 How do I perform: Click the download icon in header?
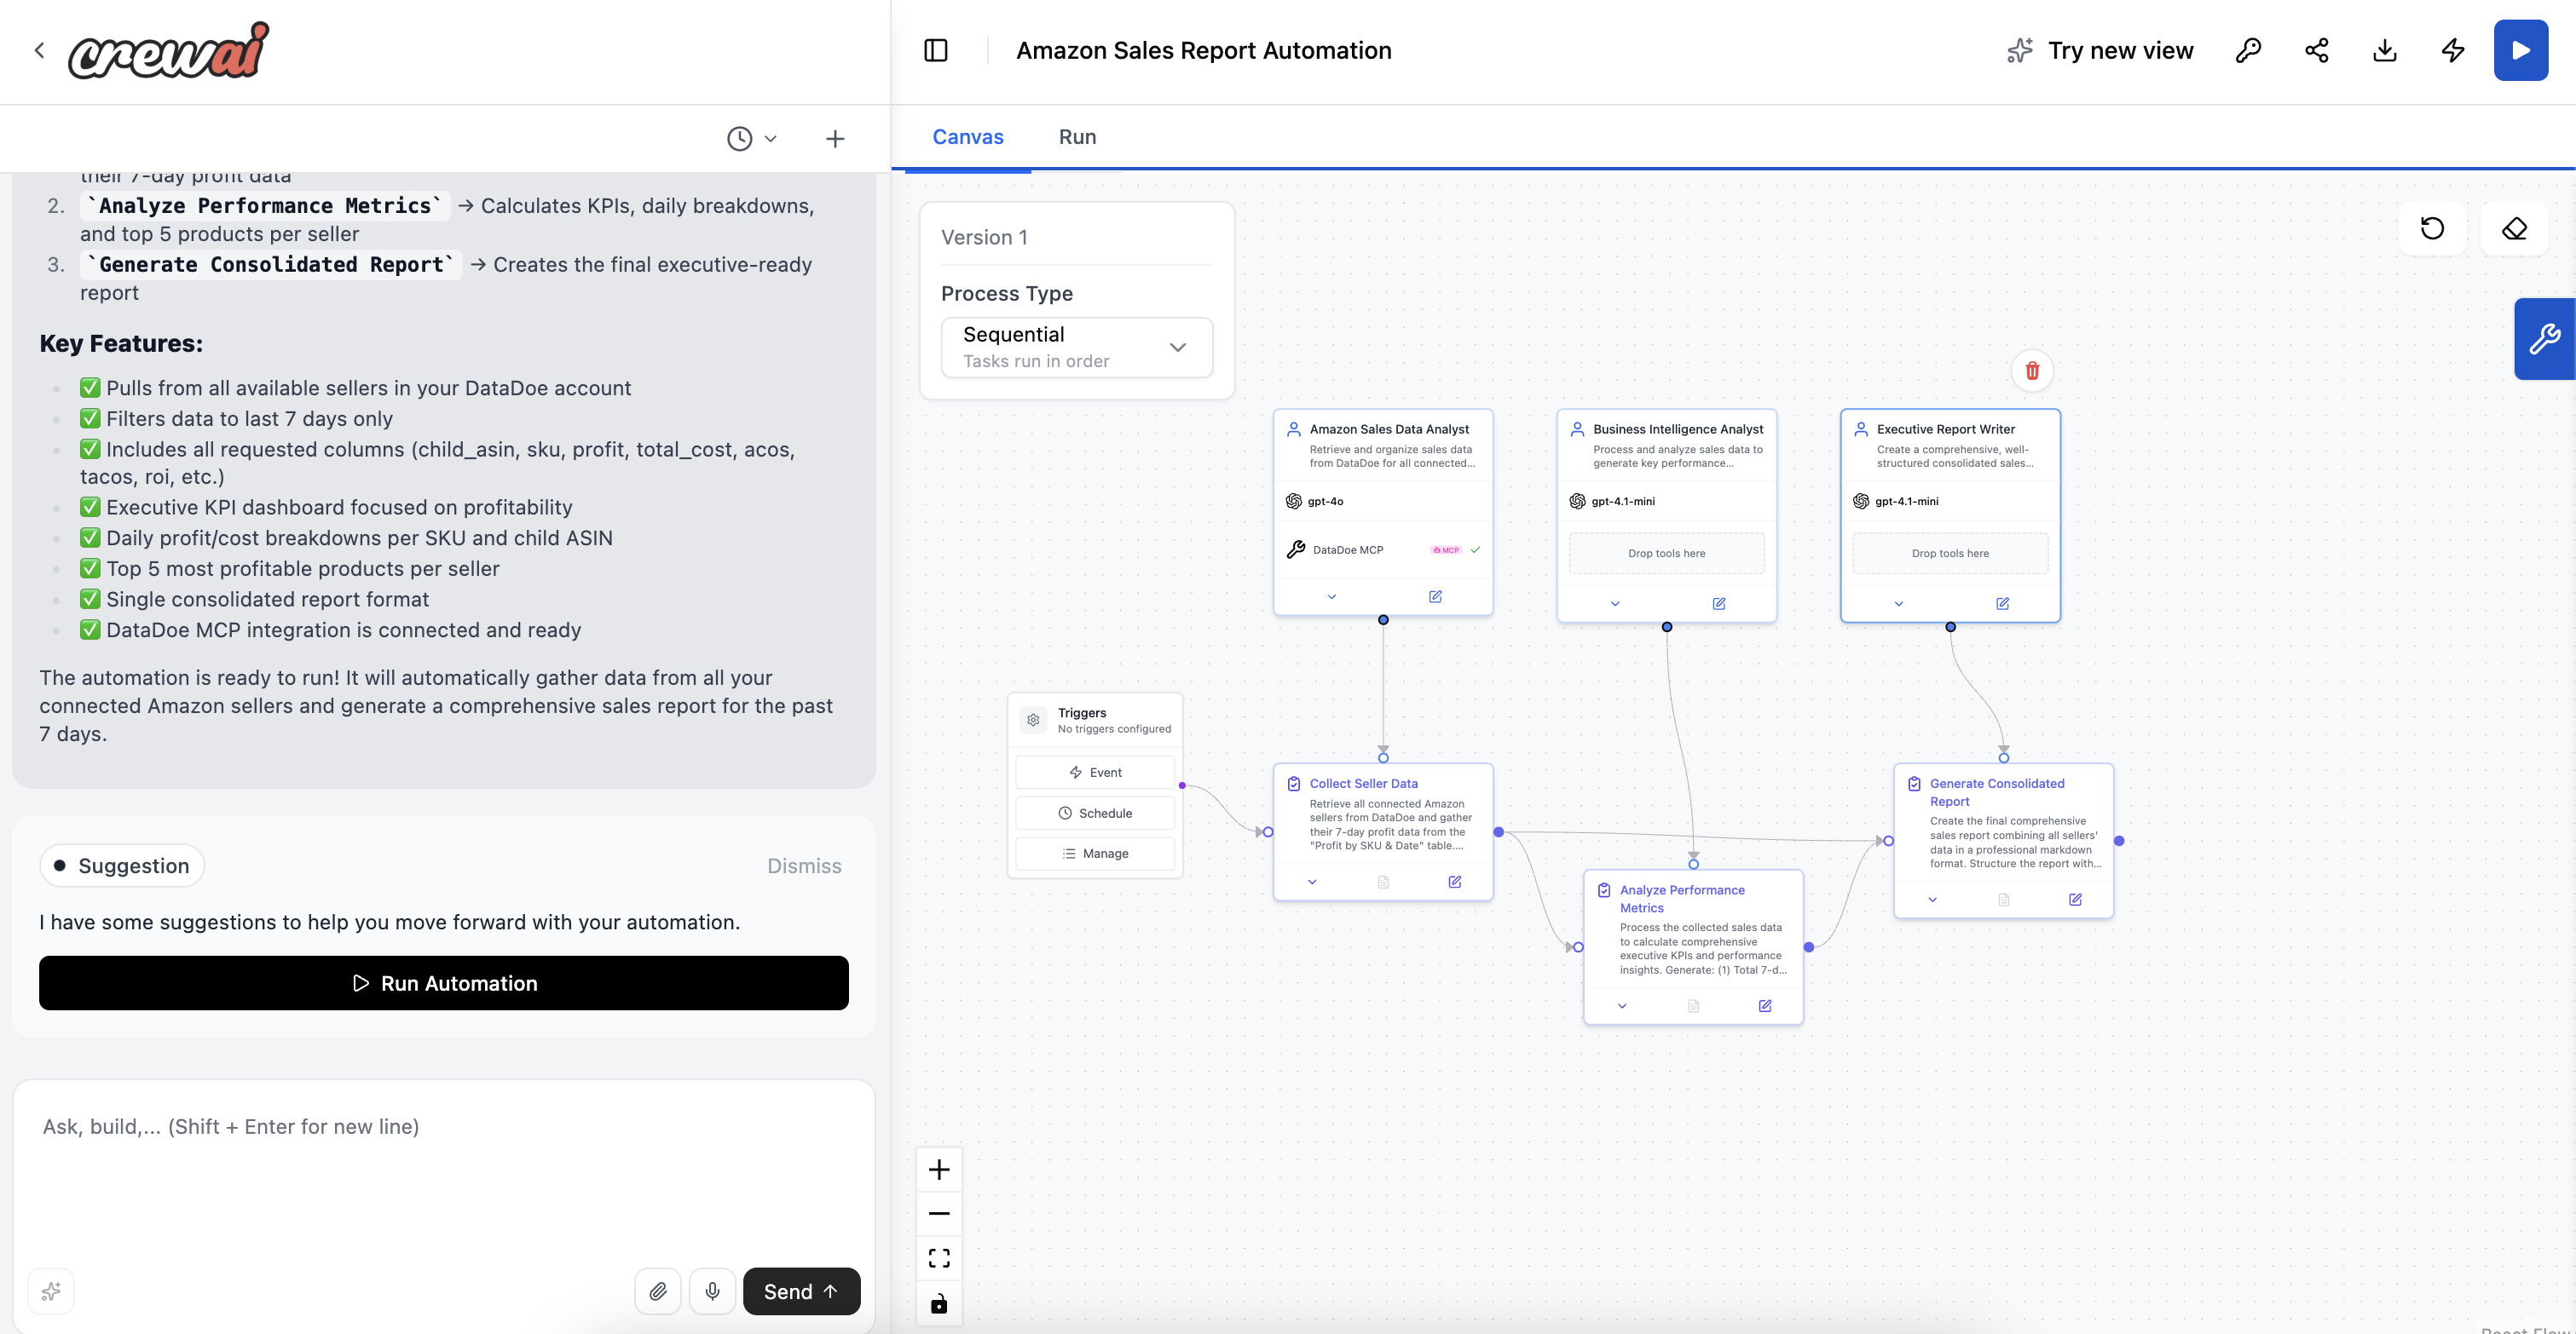pyautogui.click(x=2385, y=51)
